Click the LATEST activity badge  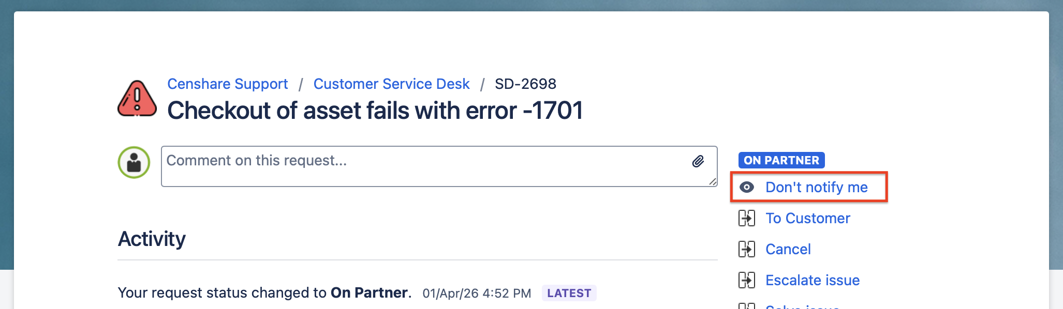coord(569,293)
